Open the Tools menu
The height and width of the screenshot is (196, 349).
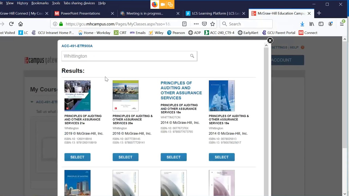click(x=56, y=3)
